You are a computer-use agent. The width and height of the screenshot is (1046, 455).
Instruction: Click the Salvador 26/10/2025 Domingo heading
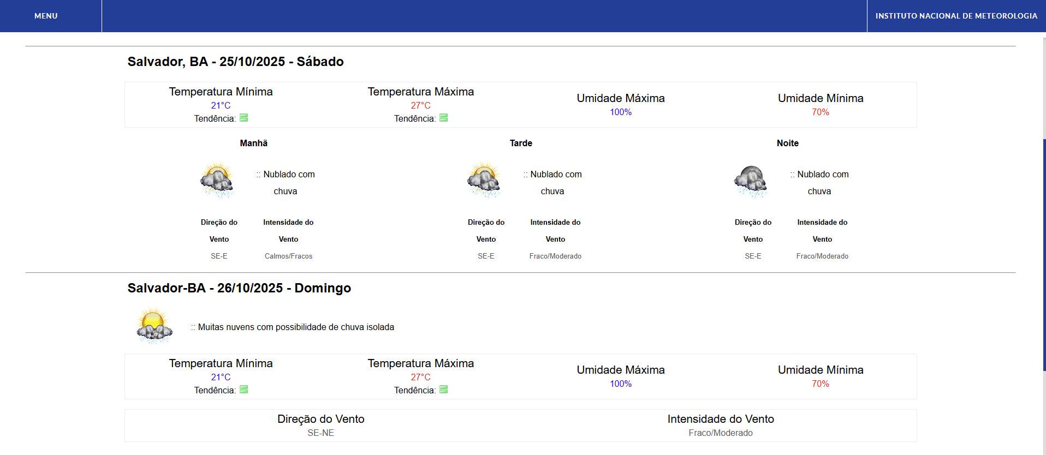[239, 288]
